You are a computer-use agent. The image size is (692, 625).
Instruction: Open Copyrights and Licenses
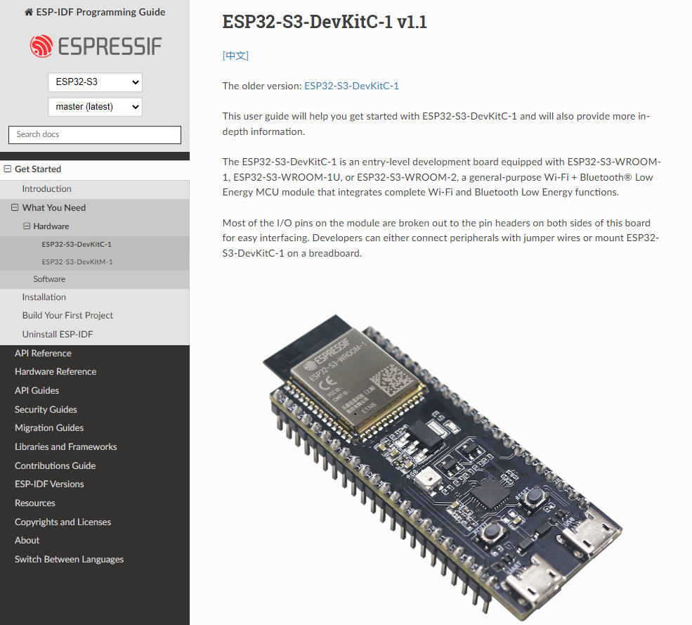pyautogui.click(x=63, y=522)
